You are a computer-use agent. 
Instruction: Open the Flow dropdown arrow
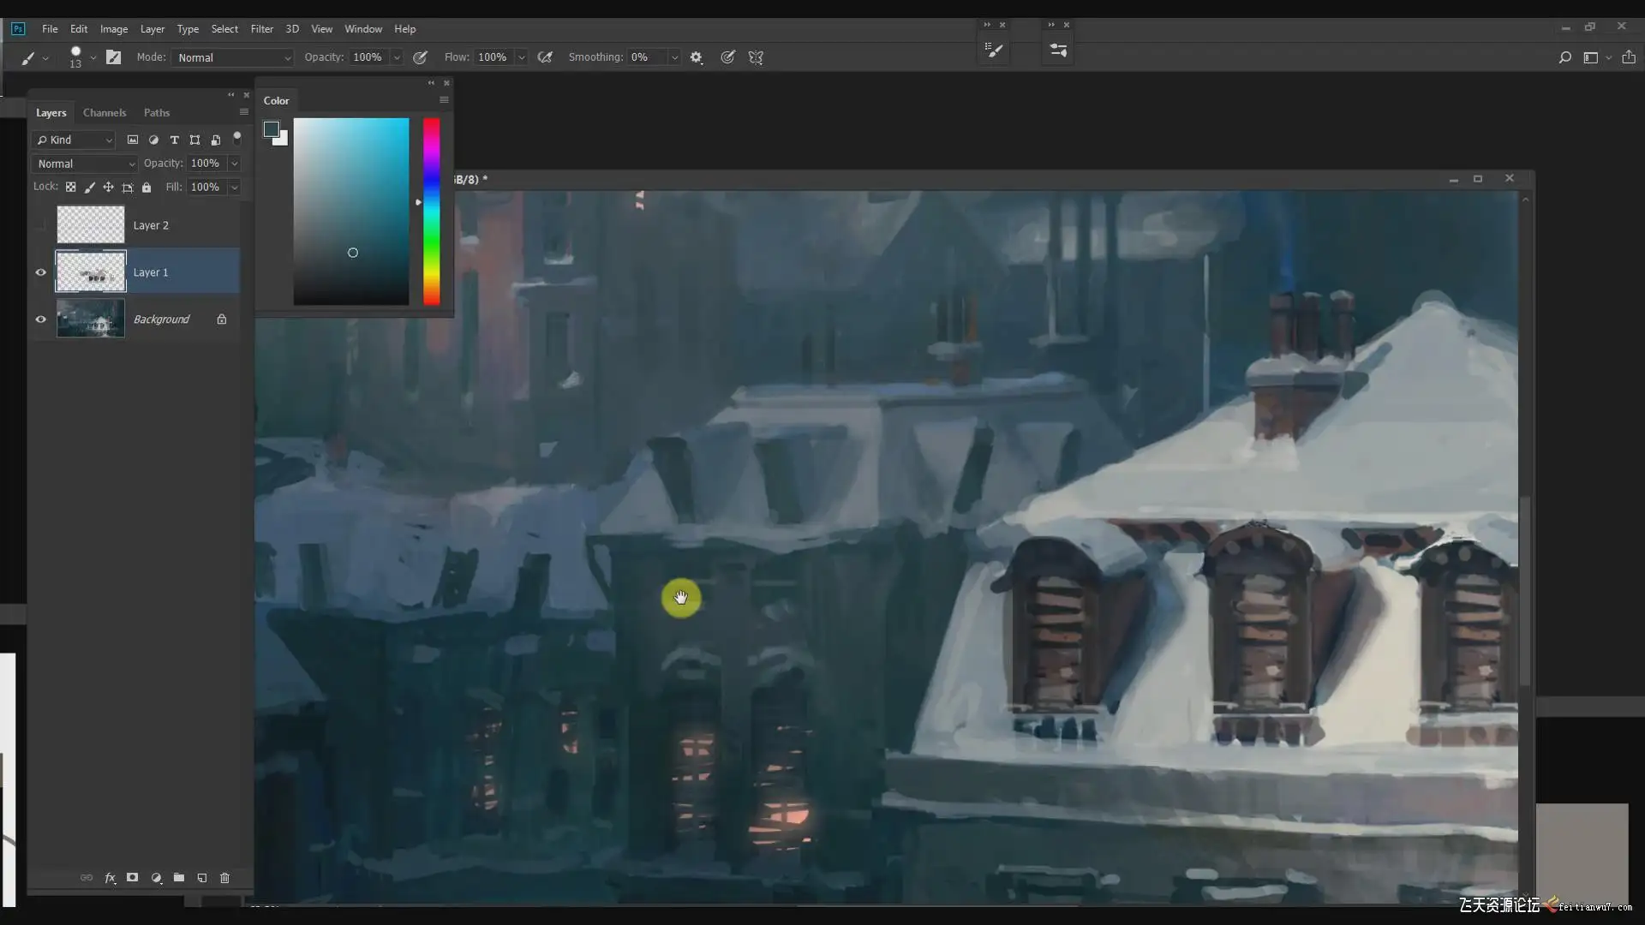pos(521,57)
